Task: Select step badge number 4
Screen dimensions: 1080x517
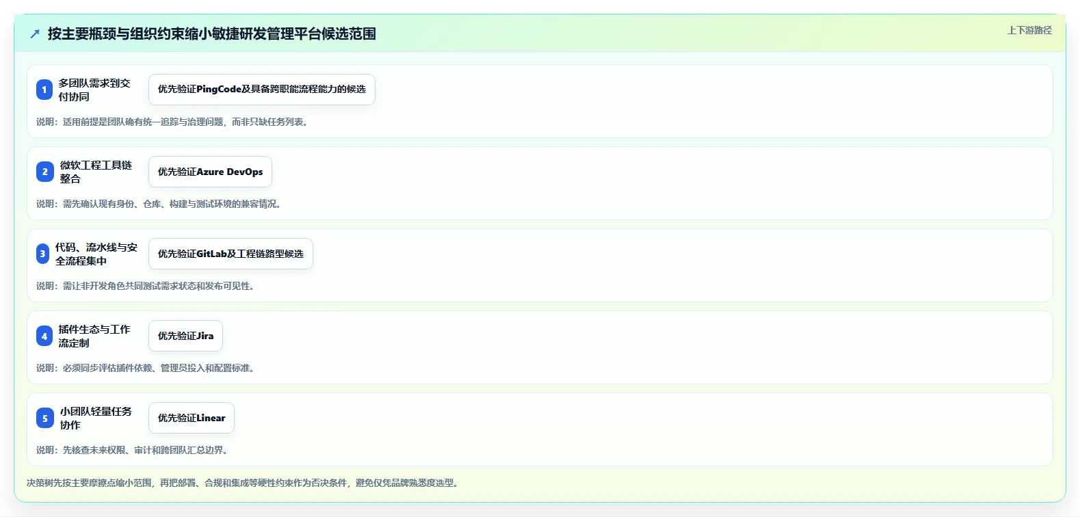Action: pos(44,336)
